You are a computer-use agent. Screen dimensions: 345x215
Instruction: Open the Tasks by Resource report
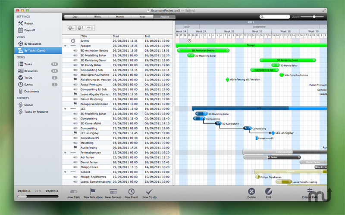[x=36, y=112]
